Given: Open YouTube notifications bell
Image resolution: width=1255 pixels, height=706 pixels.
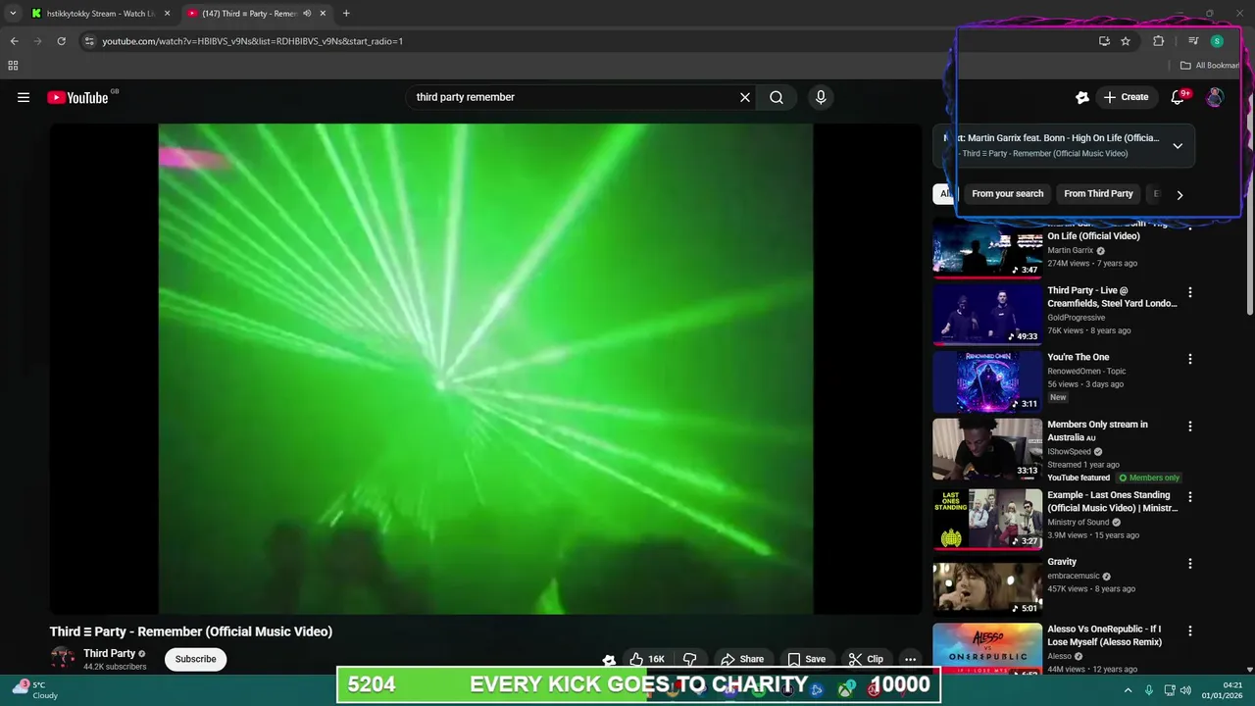Looking at the screenshot, I should 1179,97.
